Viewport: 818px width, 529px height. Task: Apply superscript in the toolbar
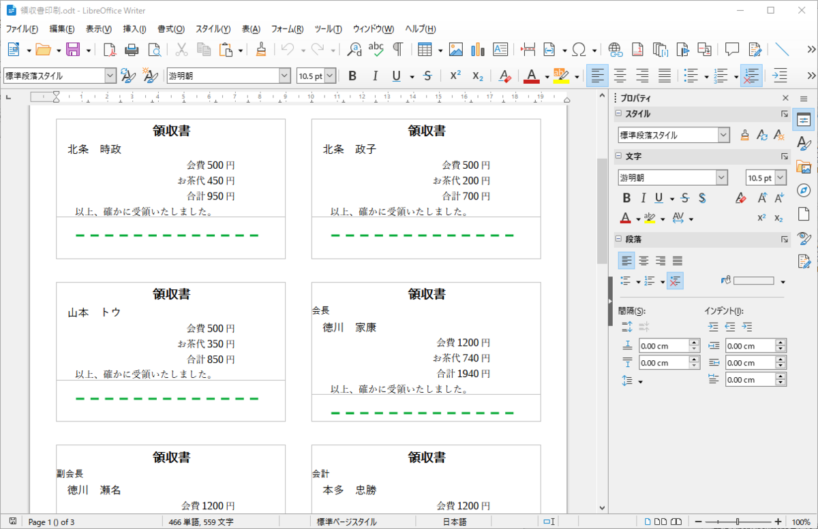click(x=455, y=76)
